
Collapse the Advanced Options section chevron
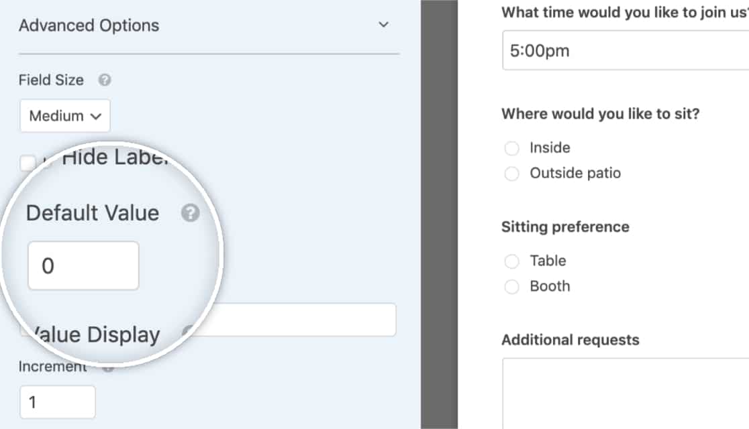coord(383,24)
